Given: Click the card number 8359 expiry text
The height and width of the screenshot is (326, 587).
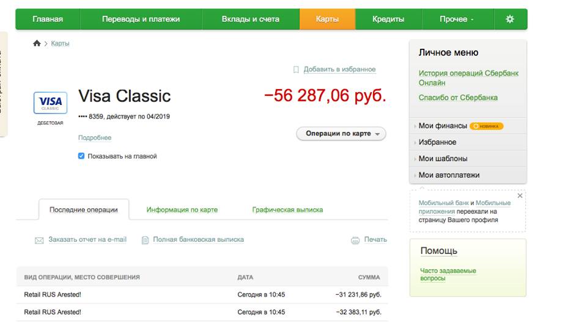Looking at the screenshot, I should (124, 117).
